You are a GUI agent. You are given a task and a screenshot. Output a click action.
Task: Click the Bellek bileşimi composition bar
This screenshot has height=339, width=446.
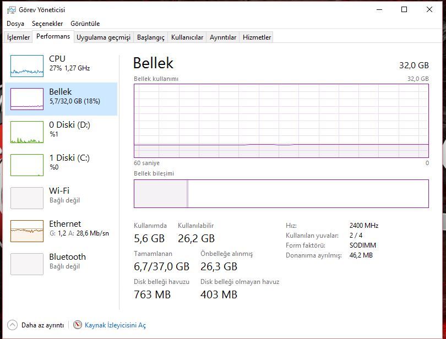(x=281, y=194)
